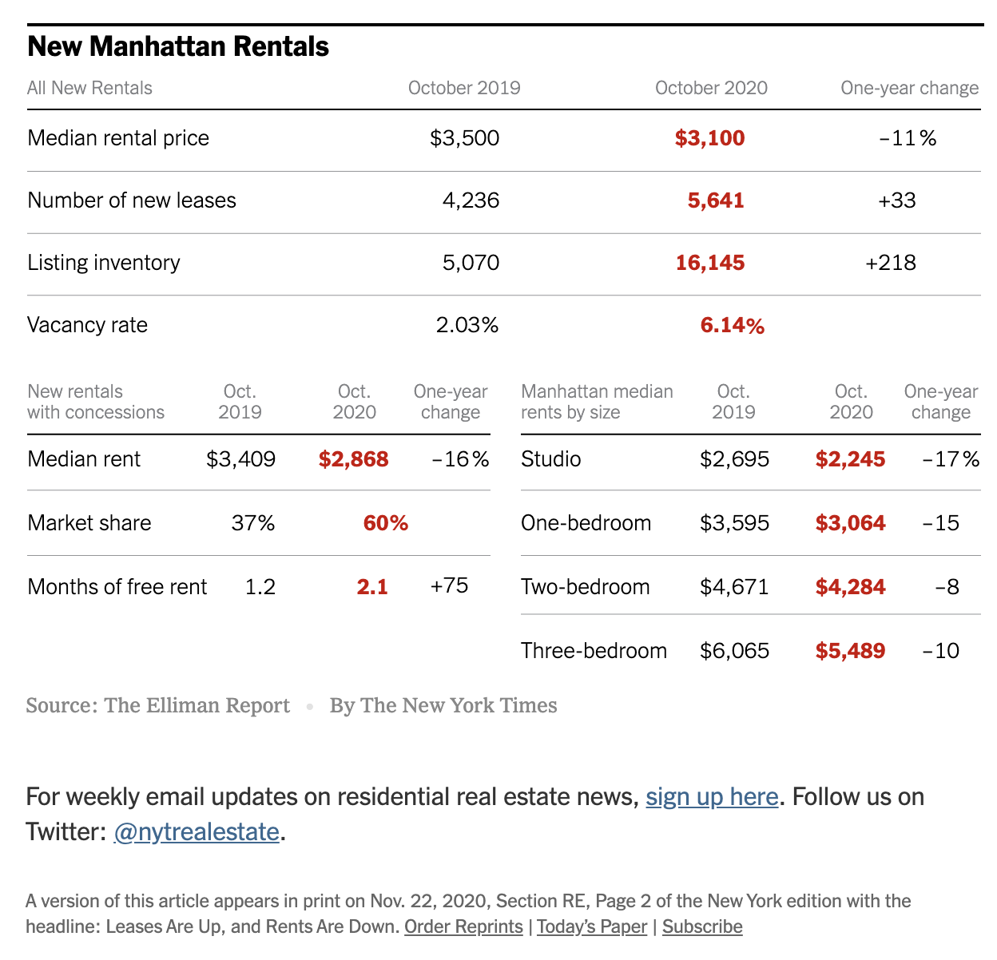The image size is (997, 960).
Task: Click the Number of new leases label
Action: pos(132,200)
